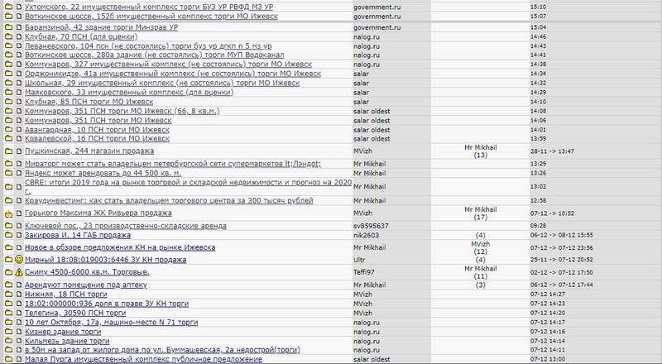The width and height of the screenshot is (662, 364).
Task: Open topic в 50м на запад от жилого дома
Action: pyautogui.click(x=162, y=350)
